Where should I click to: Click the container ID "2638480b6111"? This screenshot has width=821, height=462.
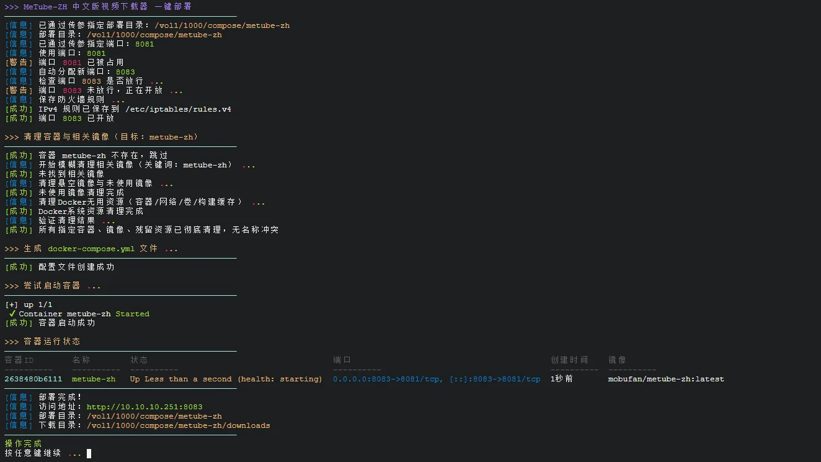pyautogui.click(x=33, y=379)
